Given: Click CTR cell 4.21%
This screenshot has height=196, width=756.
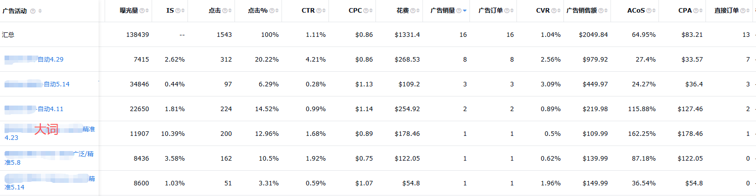Looking at the screenshot, I should tap(315, 59).
